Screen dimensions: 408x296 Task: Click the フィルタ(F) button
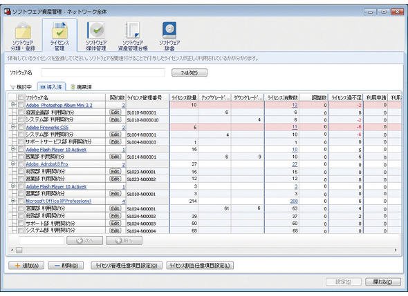pyautogui.click(x=189, y=72)
